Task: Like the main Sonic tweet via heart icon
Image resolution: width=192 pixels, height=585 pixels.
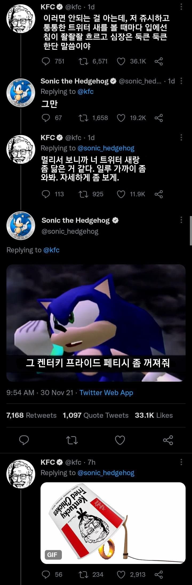Action: coord(120,440)
